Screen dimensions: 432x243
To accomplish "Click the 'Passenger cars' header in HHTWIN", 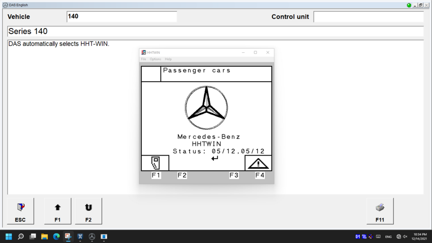I will coord(197,70).
